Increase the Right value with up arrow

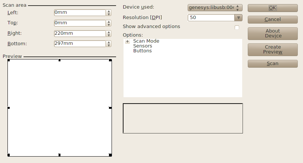click(109, 32)
